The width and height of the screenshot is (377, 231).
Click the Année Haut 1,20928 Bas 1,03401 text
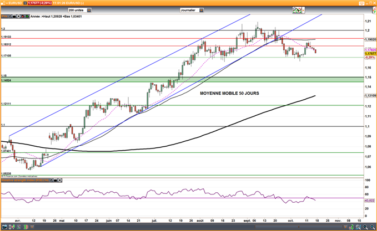[56, 17]
